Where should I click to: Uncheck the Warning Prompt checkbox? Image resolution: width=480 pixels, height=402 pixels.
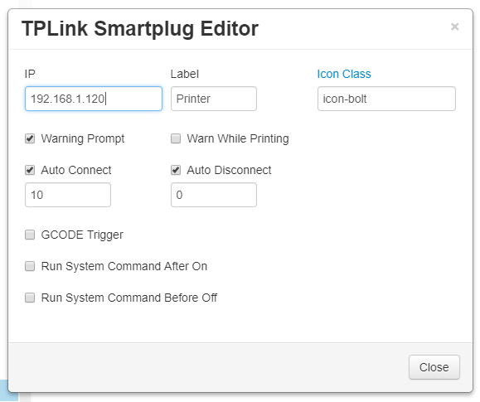coord(30,138)
